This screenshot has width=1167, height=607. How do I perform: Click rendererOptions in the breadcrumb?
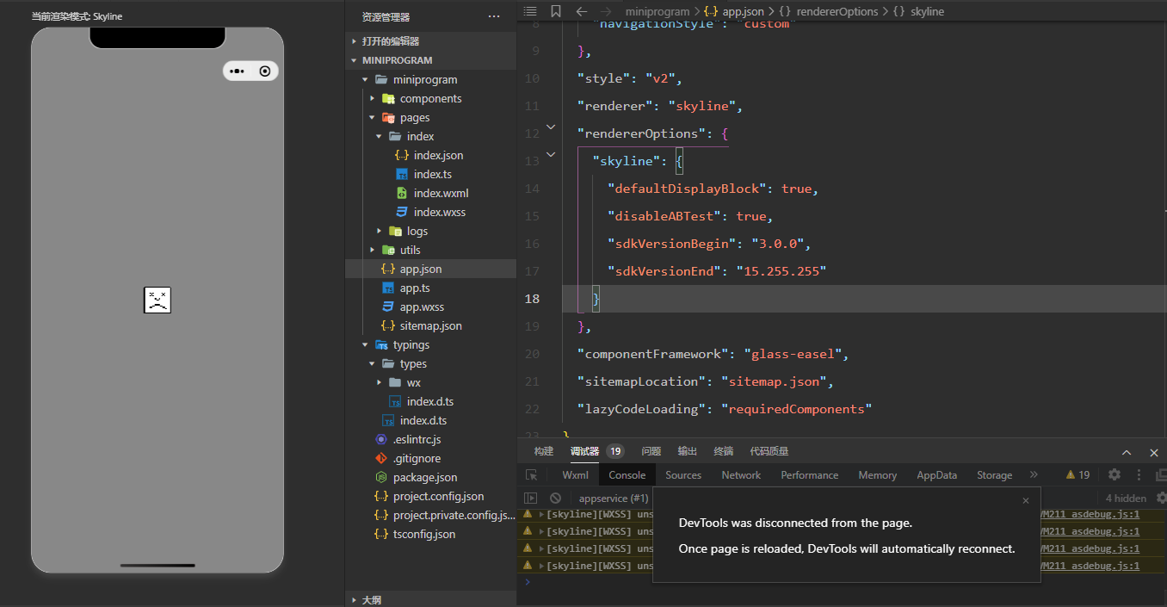pos(837,11)
